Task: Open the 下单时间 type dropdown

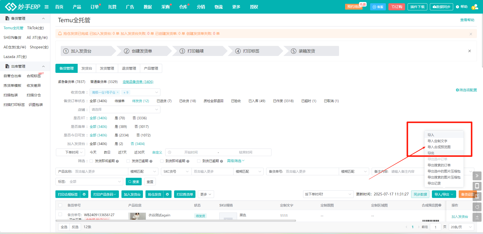Action: coord(70,152)
